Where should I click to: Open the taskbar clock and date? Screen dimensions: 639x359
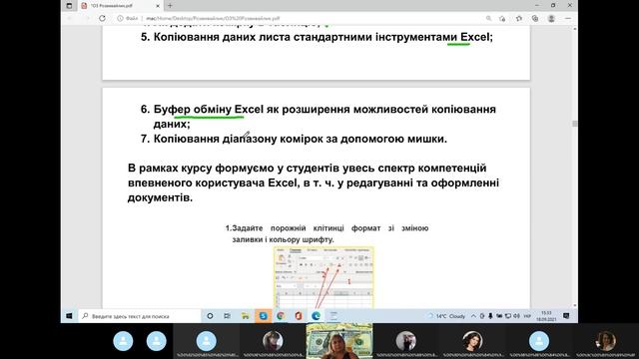[546, 316]
